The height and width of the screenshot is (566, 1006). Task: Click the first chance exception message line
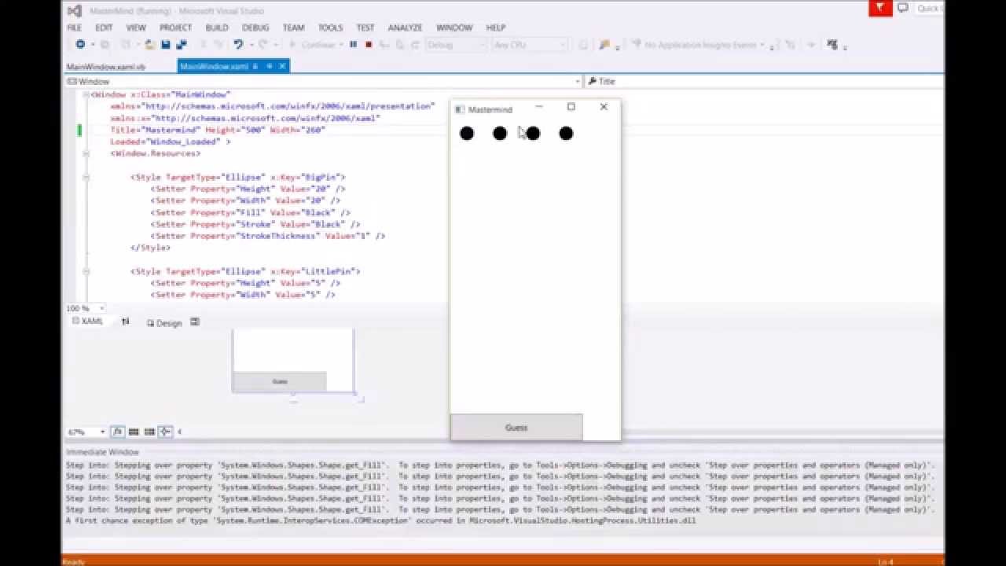(x=380, y=520)
